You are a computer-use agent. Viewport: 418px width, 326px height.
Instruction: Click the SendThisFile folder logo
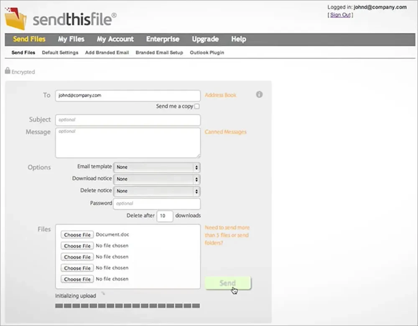tap(15, 18)
